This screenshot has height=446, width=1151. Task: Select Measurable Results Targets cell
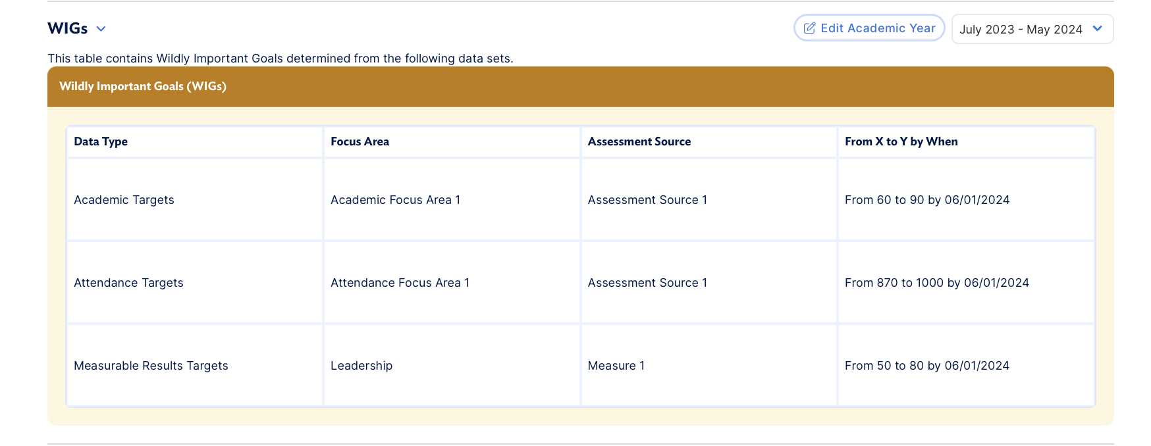pyautogui.click(x=151, y=366)
